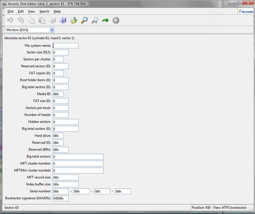This screenshot has height=214, width=255.
Task: Click the Index buffer size field
Action: 66,184
